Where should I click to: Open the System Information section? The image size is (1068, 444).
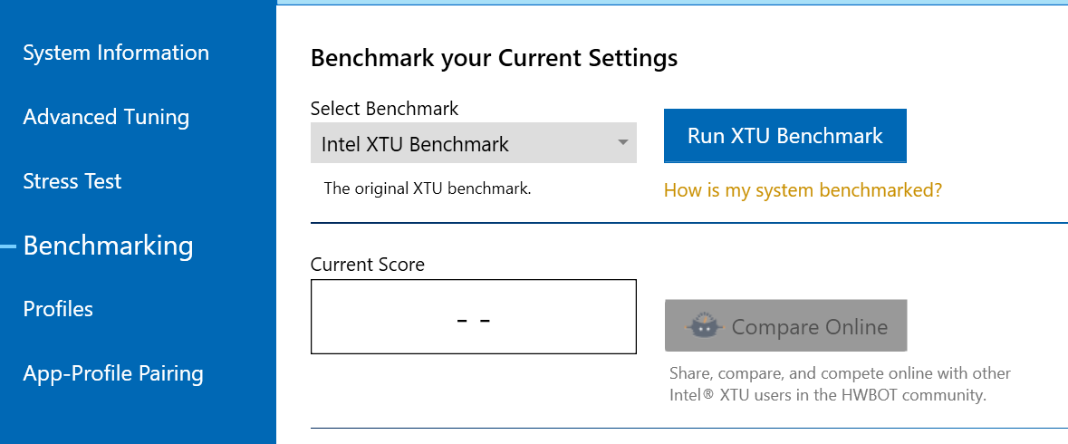click(116, 53)
